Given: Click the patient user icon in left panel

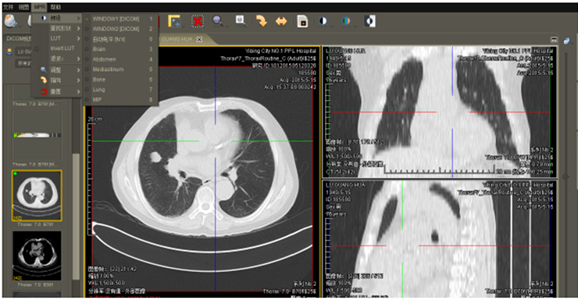Looking at the screenshot, I should [9, 52].
